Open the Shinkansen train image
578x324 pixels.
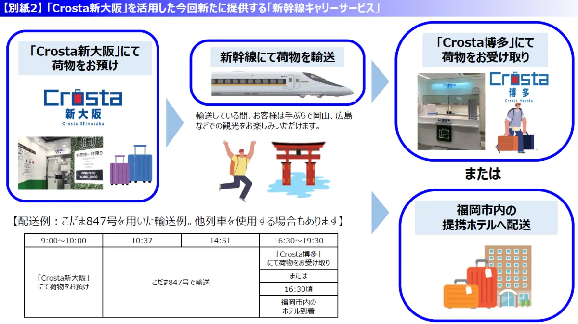pos(282,84)
